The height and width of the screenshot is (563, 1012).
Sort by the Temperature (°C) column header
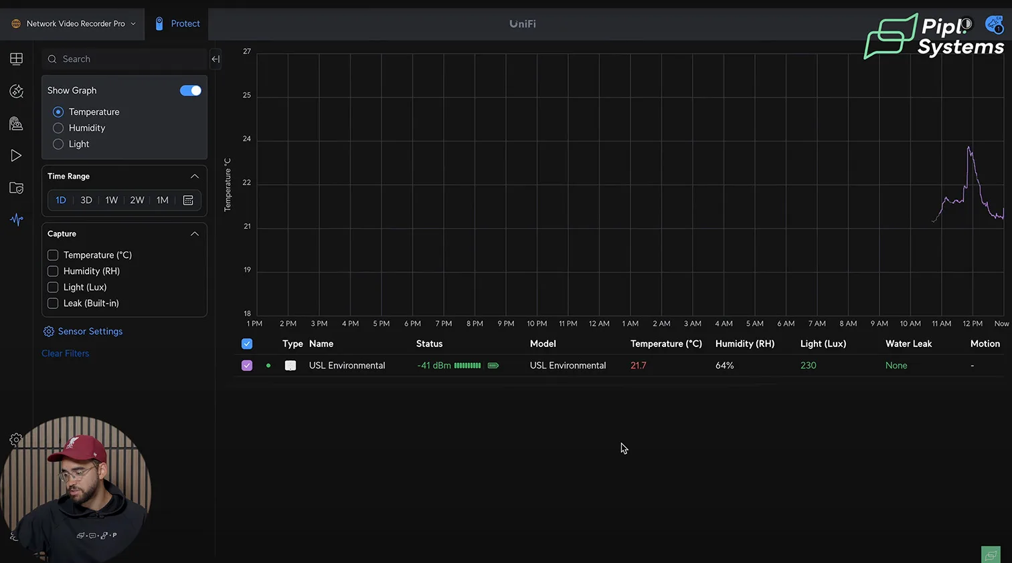coord(666,344)
